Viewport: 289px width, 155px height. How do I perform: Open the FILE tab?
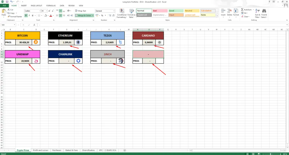[x=4, y=6]
